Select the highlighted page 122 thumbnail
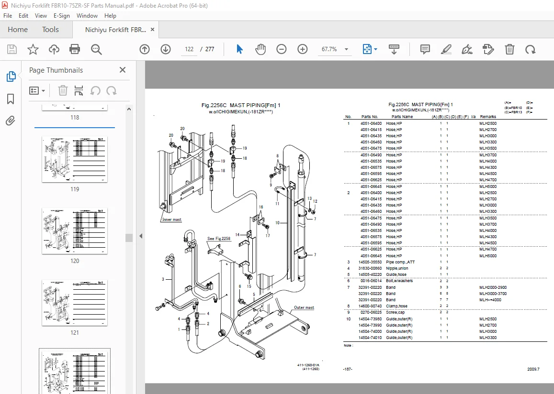554x394 pixels. click(75, 372)
